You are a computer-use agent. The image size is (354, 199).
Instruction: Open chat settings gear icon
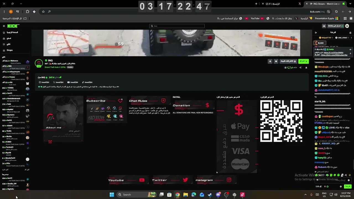341,187
